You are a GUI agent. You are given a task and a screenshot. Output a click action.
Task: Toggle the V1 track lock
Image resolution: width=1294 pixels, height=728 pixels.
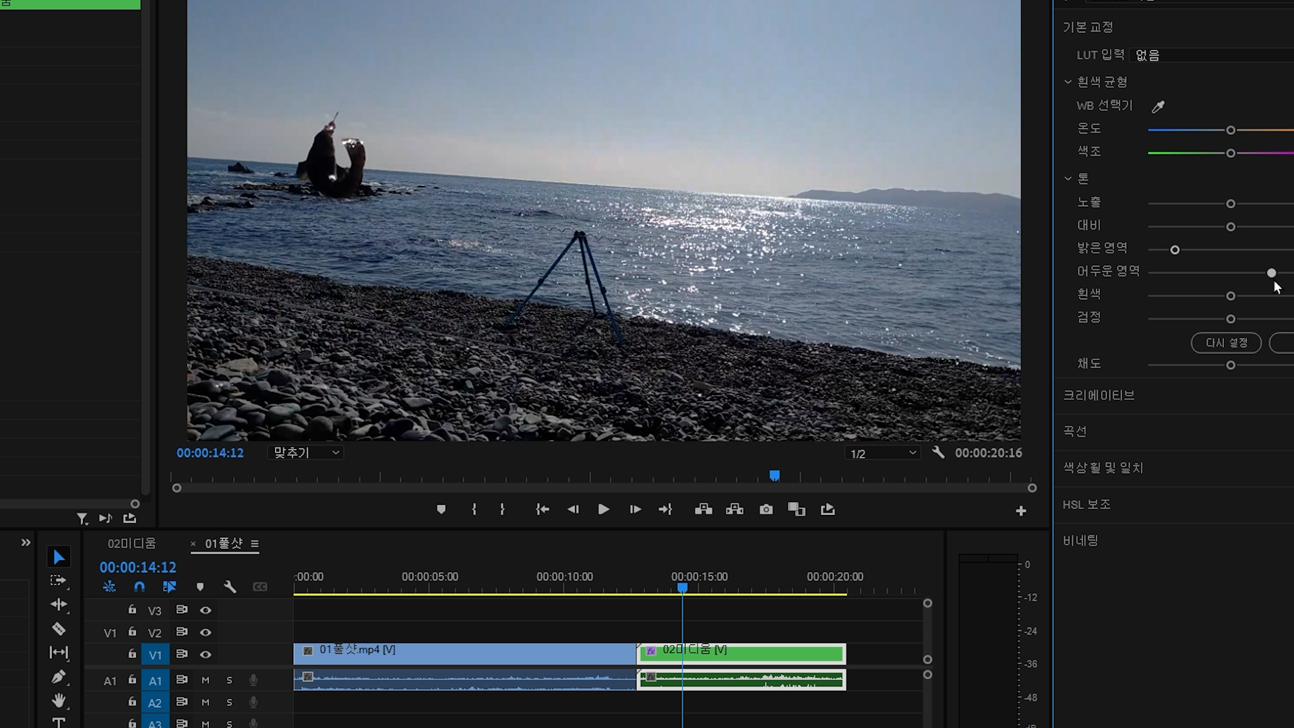(x=132, y=654)
